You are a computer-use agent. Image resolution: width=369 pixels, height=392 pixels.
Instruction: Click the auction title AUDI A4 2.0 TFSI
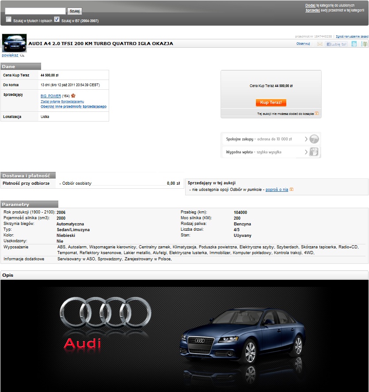[x=101, y=43]
